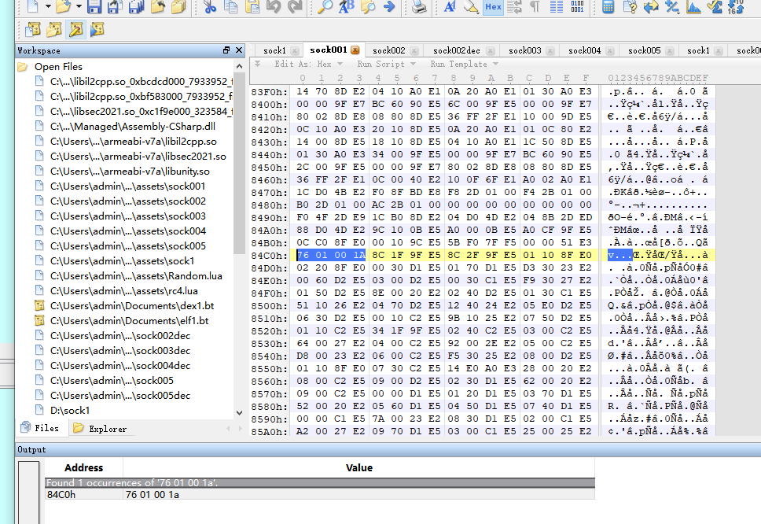Switch to the Explorer workspace tab
This screenshot has width=761, height=524.
point(100,428)
